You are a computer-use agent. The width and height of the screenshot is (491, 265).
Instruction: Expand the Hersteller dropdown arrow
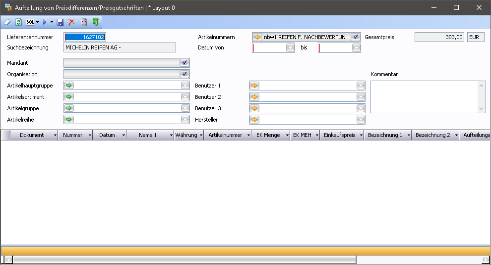(x=361, y=120)
